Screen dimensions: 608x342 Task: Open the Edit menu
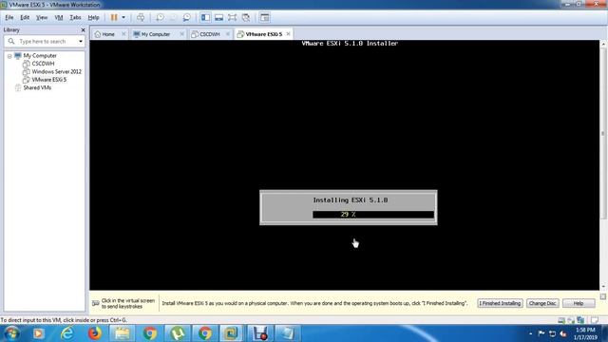25,17
